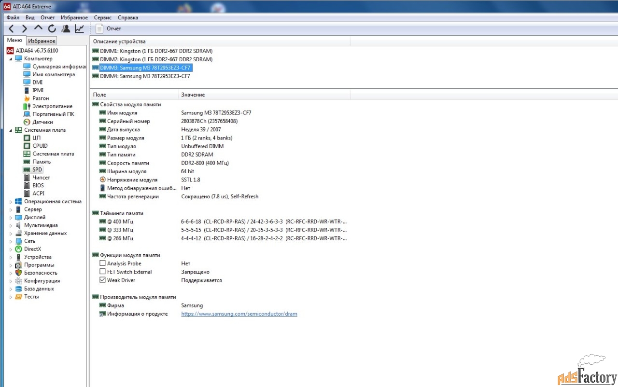
Task: Expand the Сеть tree node
Action: 11,241
